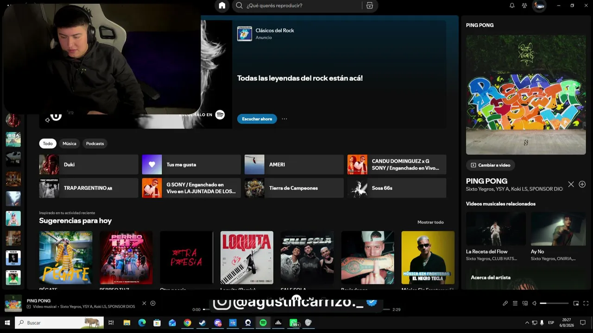The height and width of the screenshot is (333, 593).
Task: Open WhatsApp from the taskbar
Action: point(294,323)
